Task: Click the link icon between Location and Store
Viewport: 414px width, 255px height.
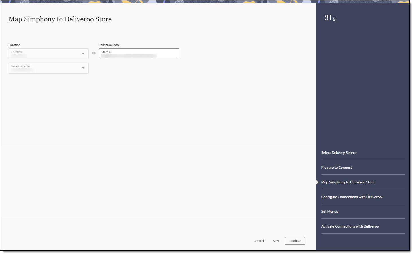Action: click(x=94, y=53)
